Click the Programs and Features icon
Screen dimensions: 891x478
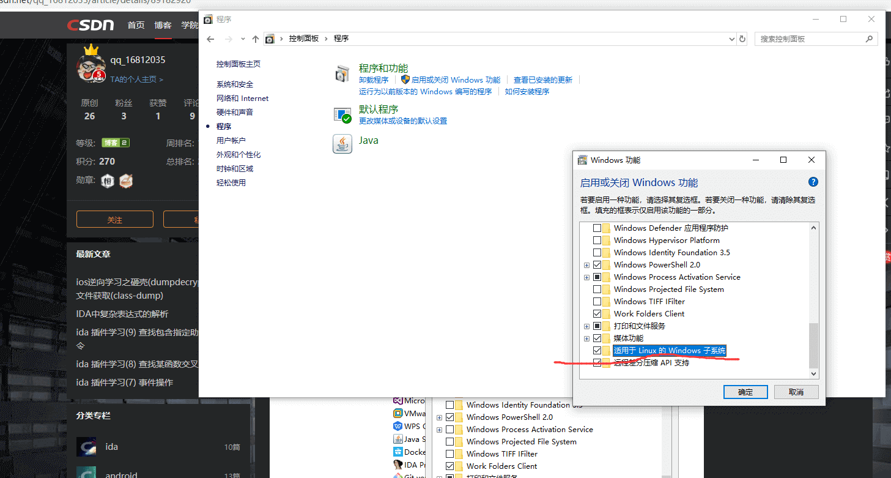[x=342, y=74]
